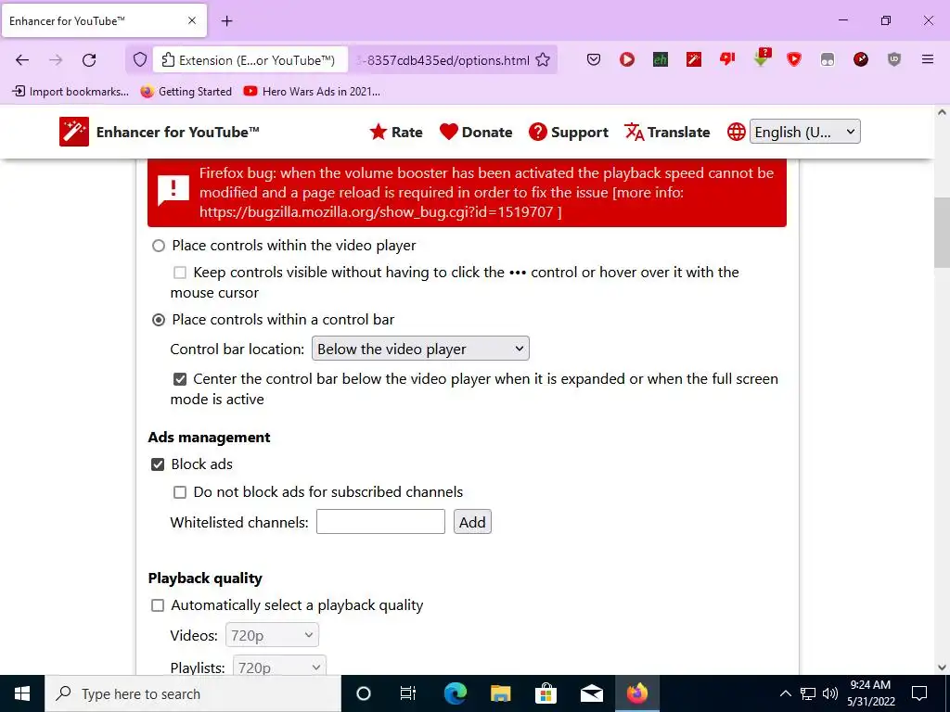Open Microsoft Store from taskbar
The image size is (950, 712).
click(546, 693)
